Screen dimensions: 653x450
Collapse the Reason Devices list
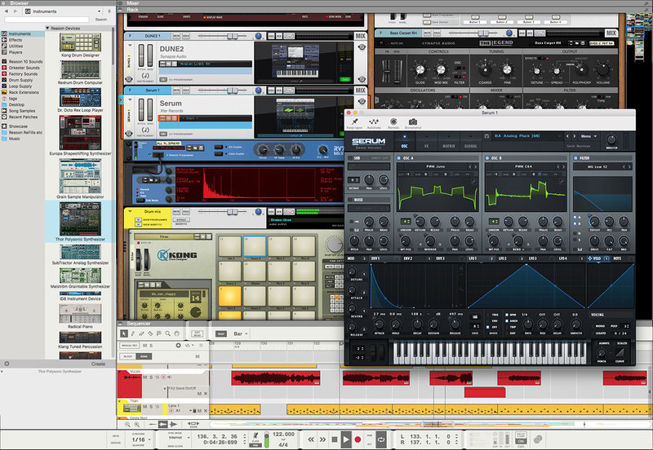pyautogui.click(x=48, y=28)
